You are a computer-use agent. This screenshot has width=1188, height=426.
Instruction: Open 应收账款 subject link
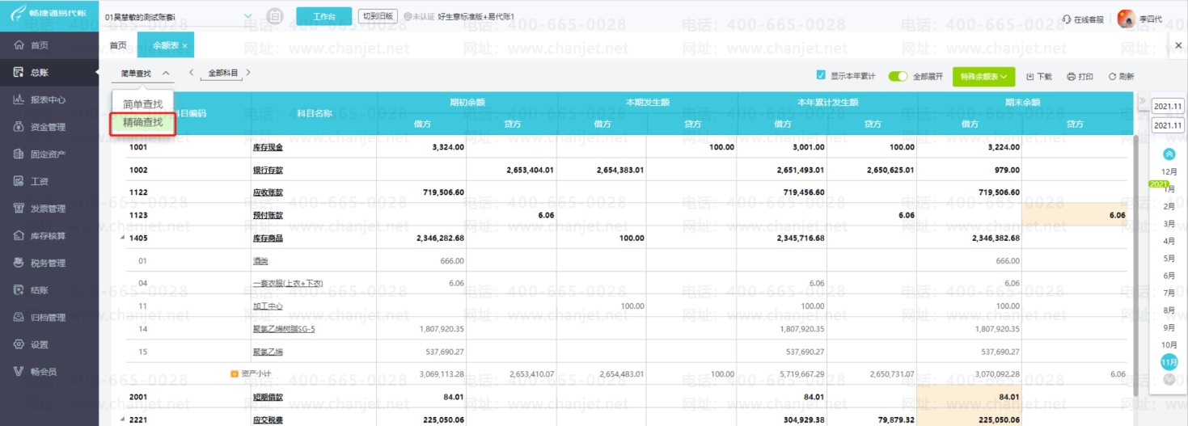pos(268,192)
